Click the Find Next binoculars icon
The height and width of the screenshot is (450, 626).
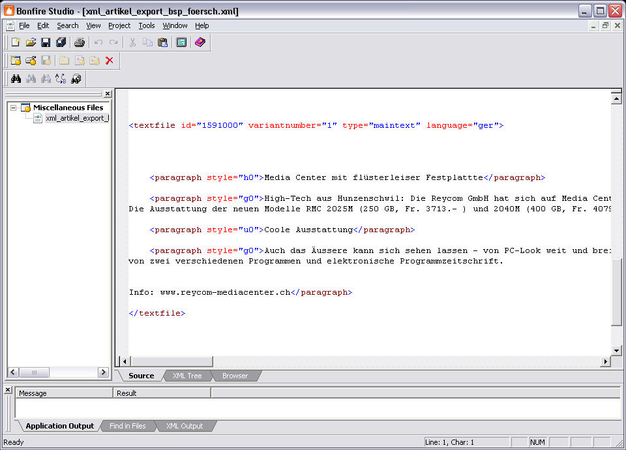46,79
